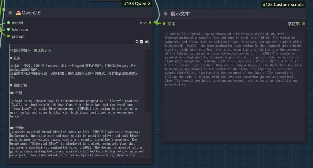313x168 pixels.
Task: Click the Qwen2.5 node logo icon
Action: 18,13
